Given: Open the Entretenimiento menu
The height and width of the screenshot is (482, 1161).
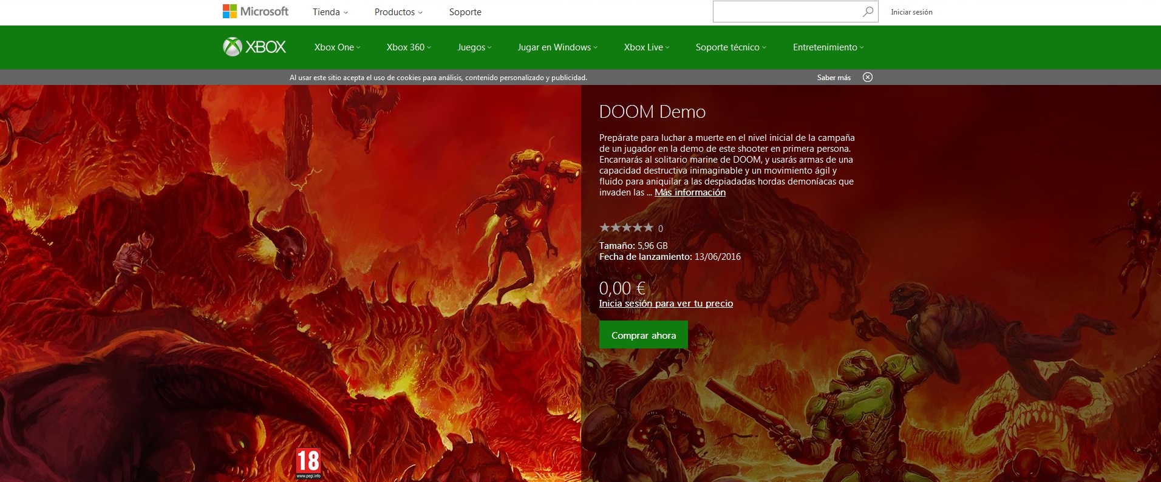Looking at the screenshot, I should 828,47.
